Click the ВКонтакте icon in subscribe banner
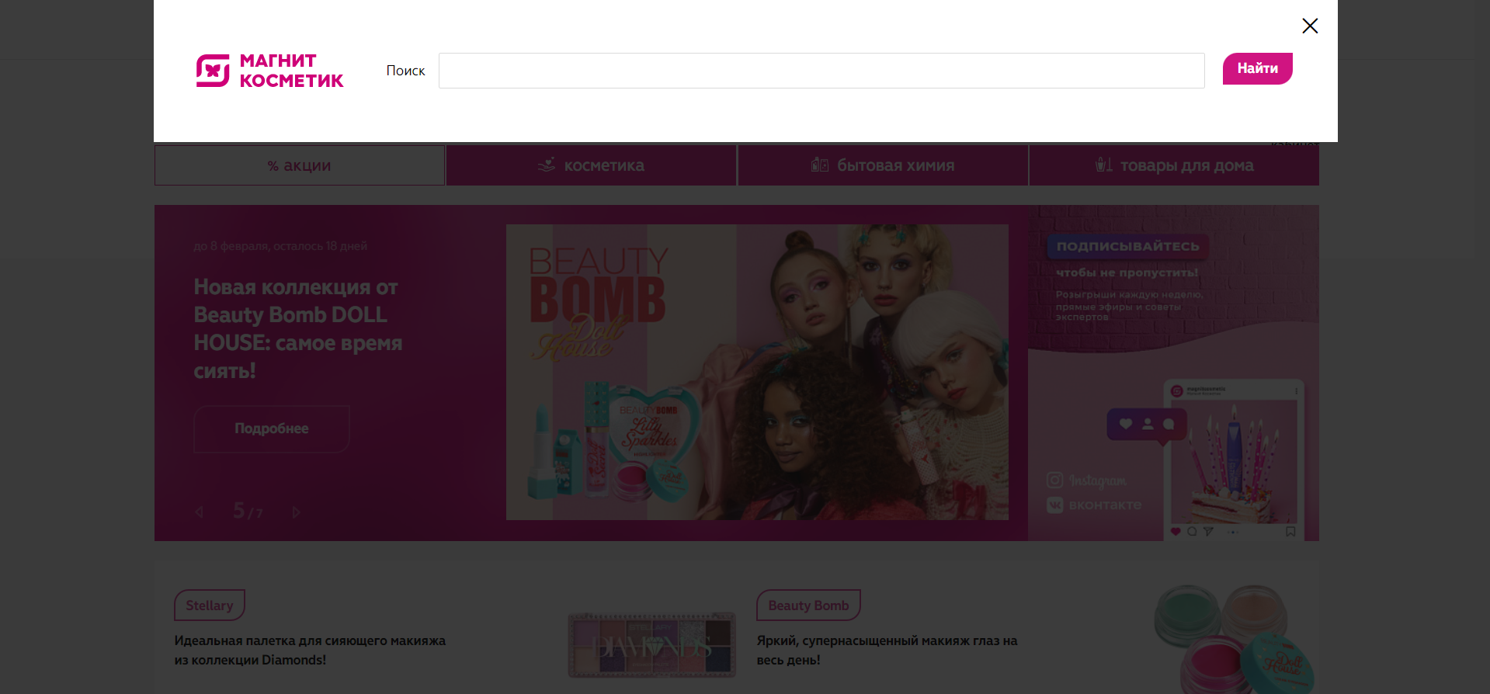Screen dimensions: 1490x694 (1054, 505)
